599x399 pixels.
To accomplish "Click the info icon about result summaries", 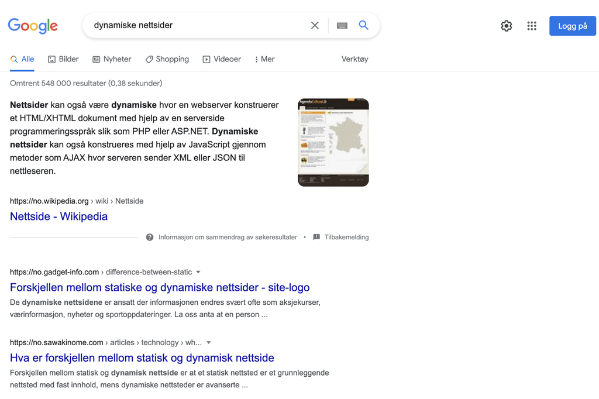I will tap(150, 237).
